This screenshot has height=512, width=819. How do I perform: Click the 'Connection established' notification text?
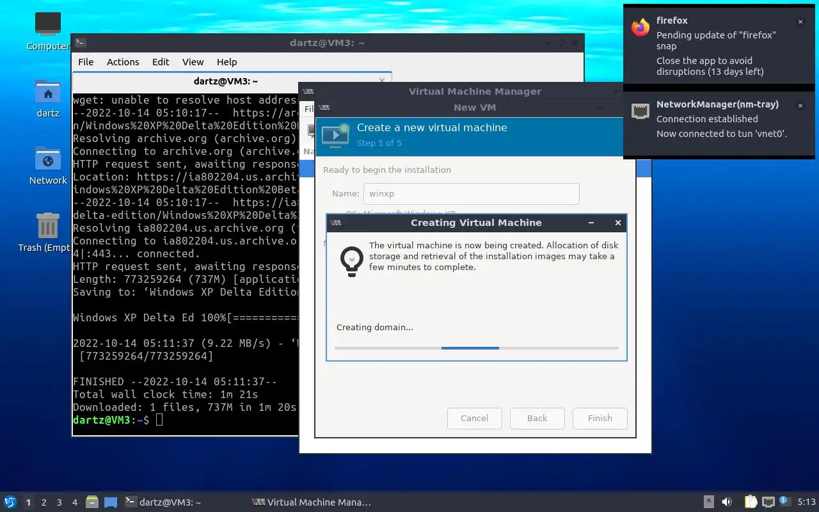707,119
